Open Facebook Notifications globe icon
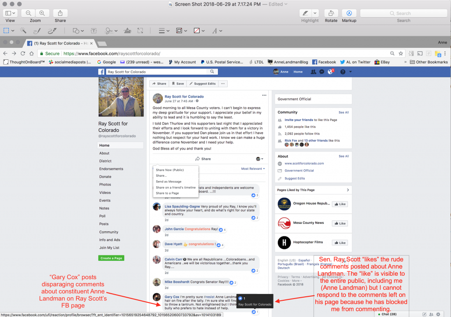451x317 pixels. (x=330, y=72)
